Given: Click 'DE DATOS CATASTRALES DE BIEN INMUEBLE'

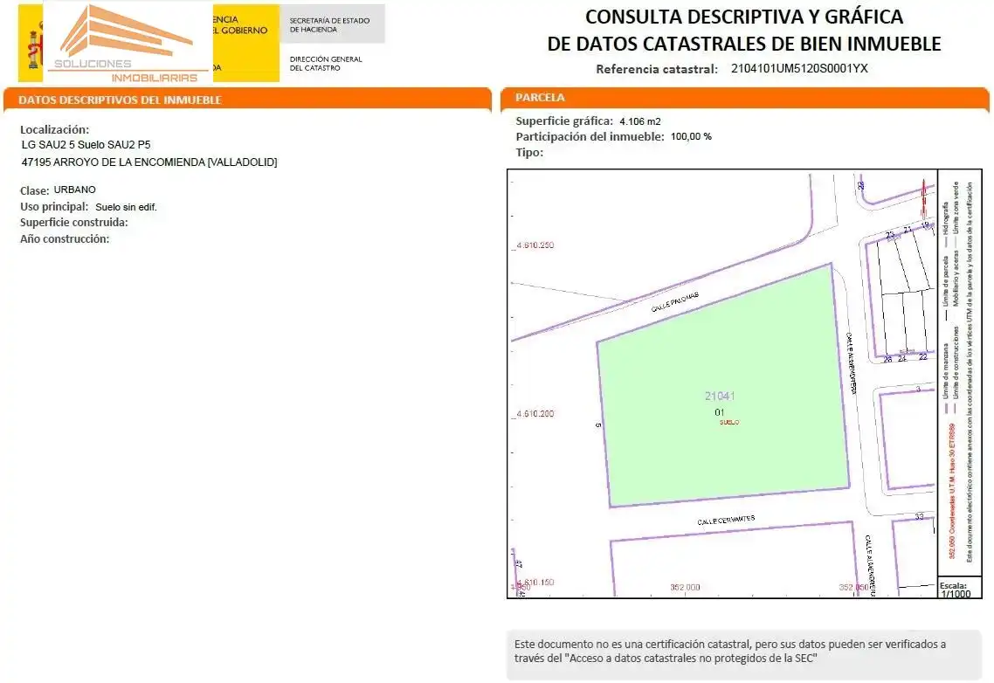Looking at the screenshot, I should 743,44.
